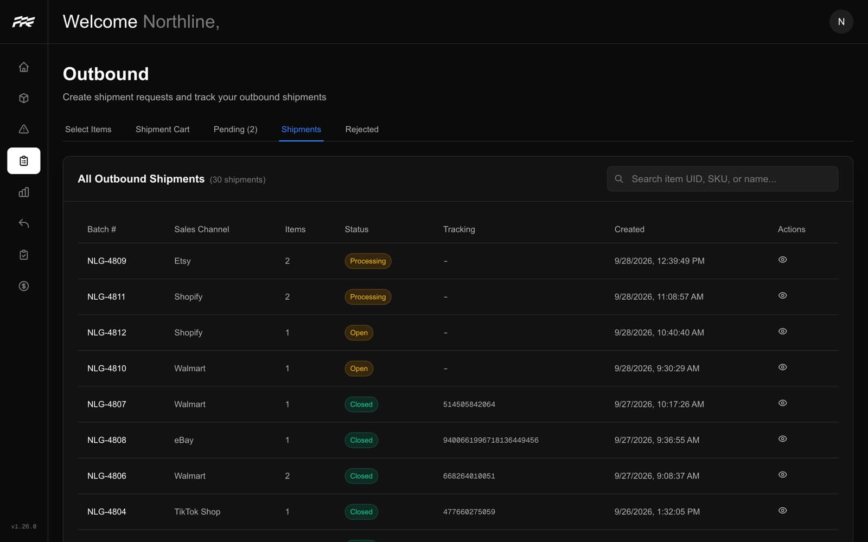Click tracking number 9400661996718136449456

tap(491, 440)
